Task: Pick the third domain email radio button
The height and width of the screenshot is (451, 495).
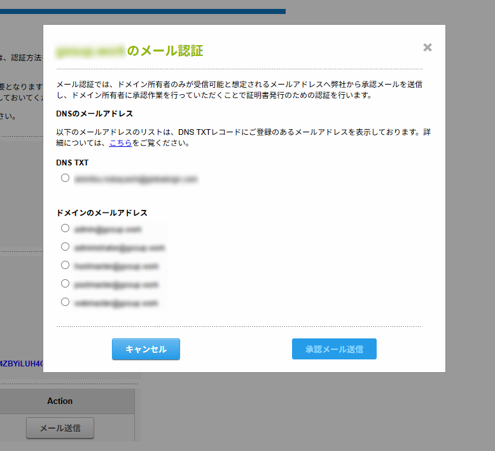Action: point(65,265)
